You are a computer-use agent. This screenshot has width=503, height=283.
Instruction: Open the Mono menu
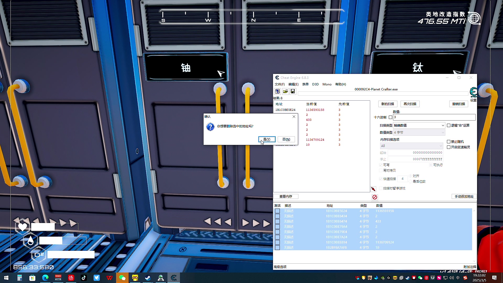pyautogui.click(x=327, y=84)
